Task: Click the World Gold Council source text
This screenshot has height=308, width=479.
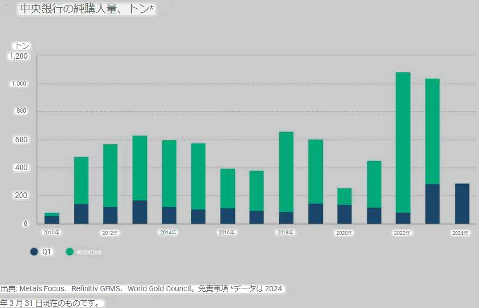Action: pos(158,289)
